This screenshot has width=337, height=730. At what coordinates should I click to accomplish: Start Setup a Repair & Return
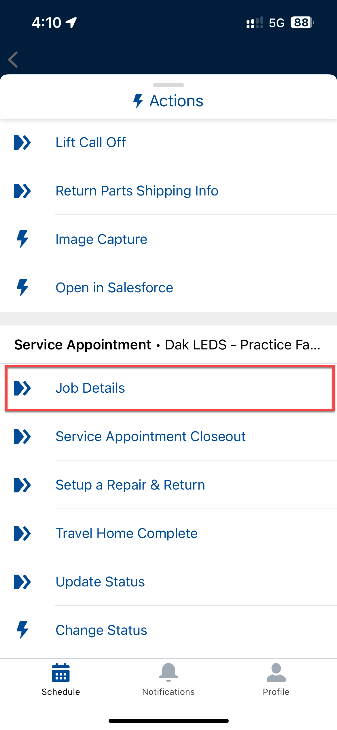(130, 485)
